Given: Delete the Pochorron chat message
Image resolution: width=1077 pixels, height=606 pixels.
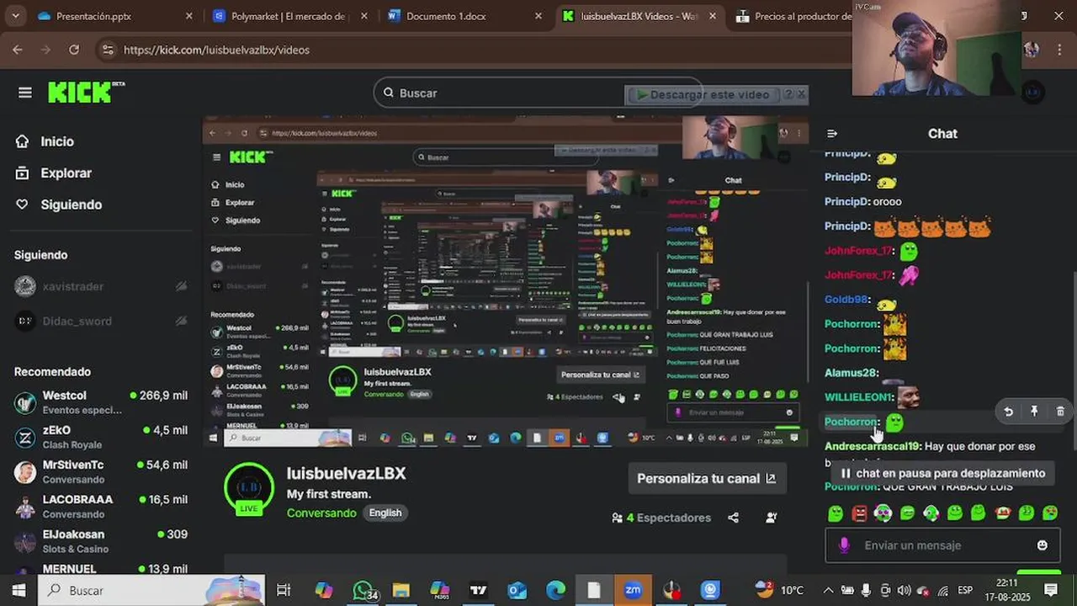Looking at the screenshot, I should 1060,412.
